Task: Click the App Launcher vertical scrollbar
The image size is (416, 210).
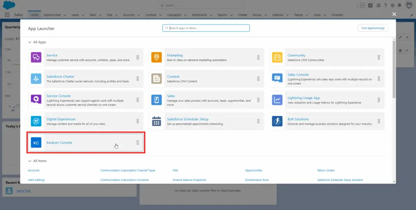Action: (x=394, y=69)
